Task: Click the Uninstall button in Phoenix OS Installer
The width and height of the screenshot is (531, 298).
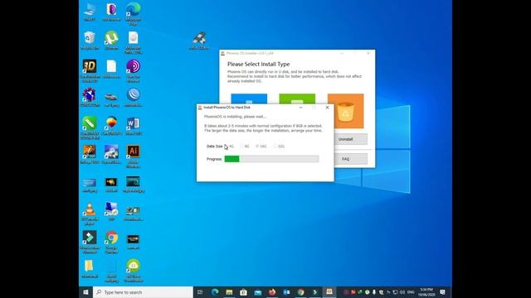Action: pos(346,139)
